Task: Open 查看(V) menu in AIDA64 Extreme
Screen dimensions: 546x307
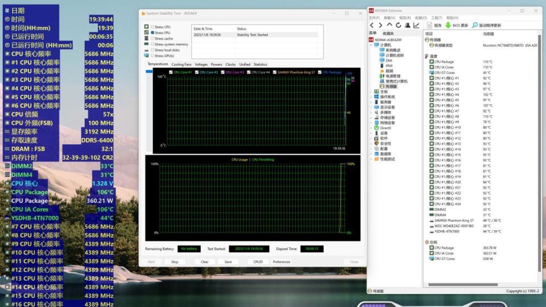Action: pyautogui.click(x=389, y=18)
